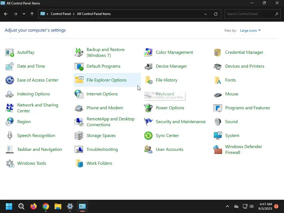Open Programs and Features icon

(217, 108)
